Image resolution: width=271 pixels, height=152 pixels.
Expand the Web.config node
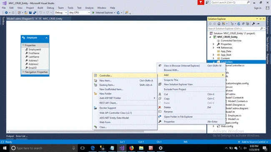213,126
